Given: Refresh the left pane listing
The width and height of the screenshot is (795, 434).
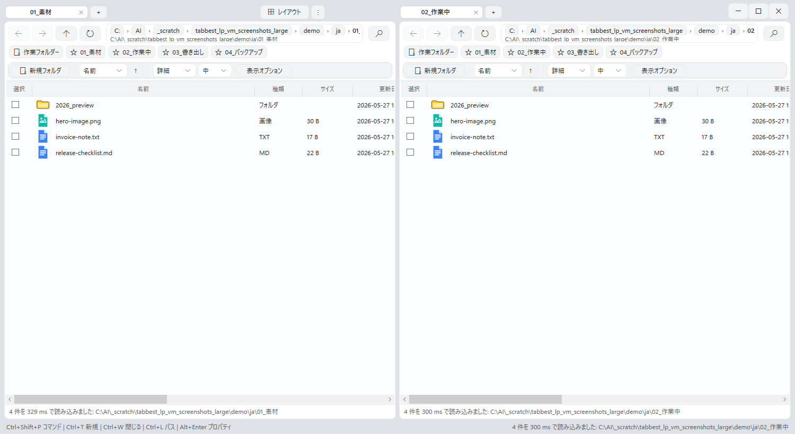Looking at the screenshot, I should point(90,33).
